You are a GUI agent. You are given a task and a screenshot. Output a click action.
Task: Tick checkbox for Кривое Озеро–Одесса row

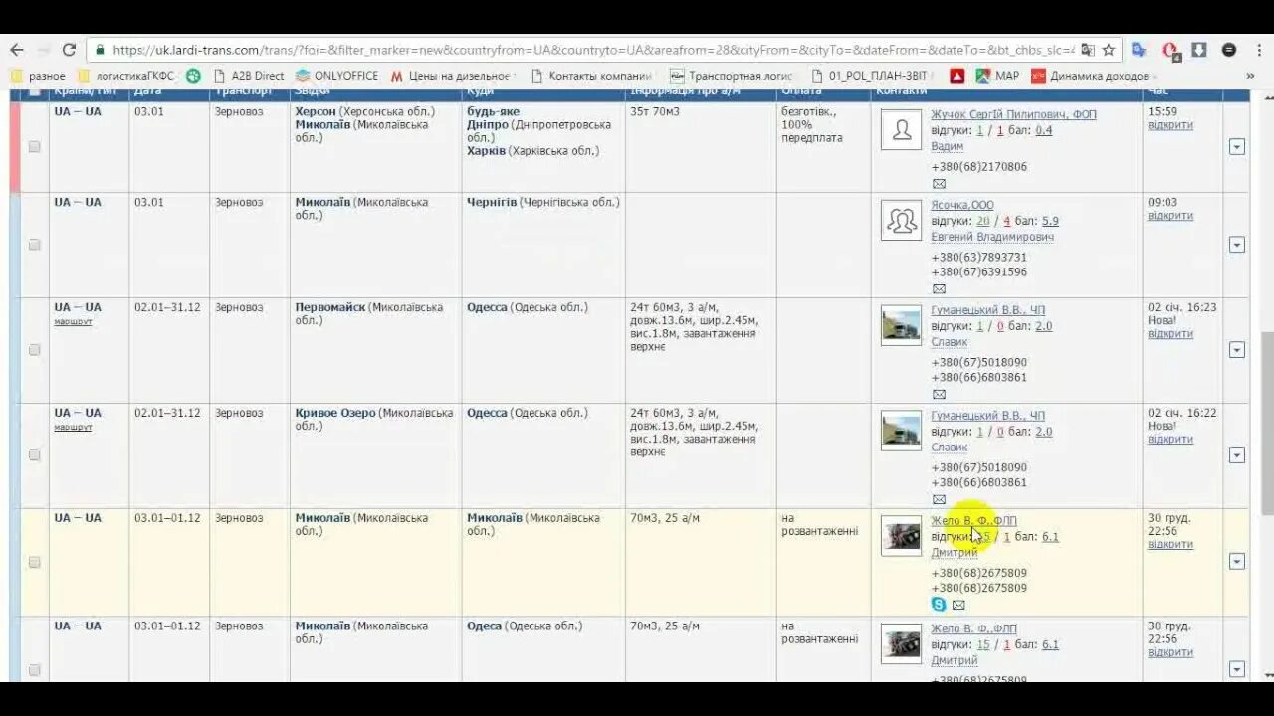pos(34,455)
